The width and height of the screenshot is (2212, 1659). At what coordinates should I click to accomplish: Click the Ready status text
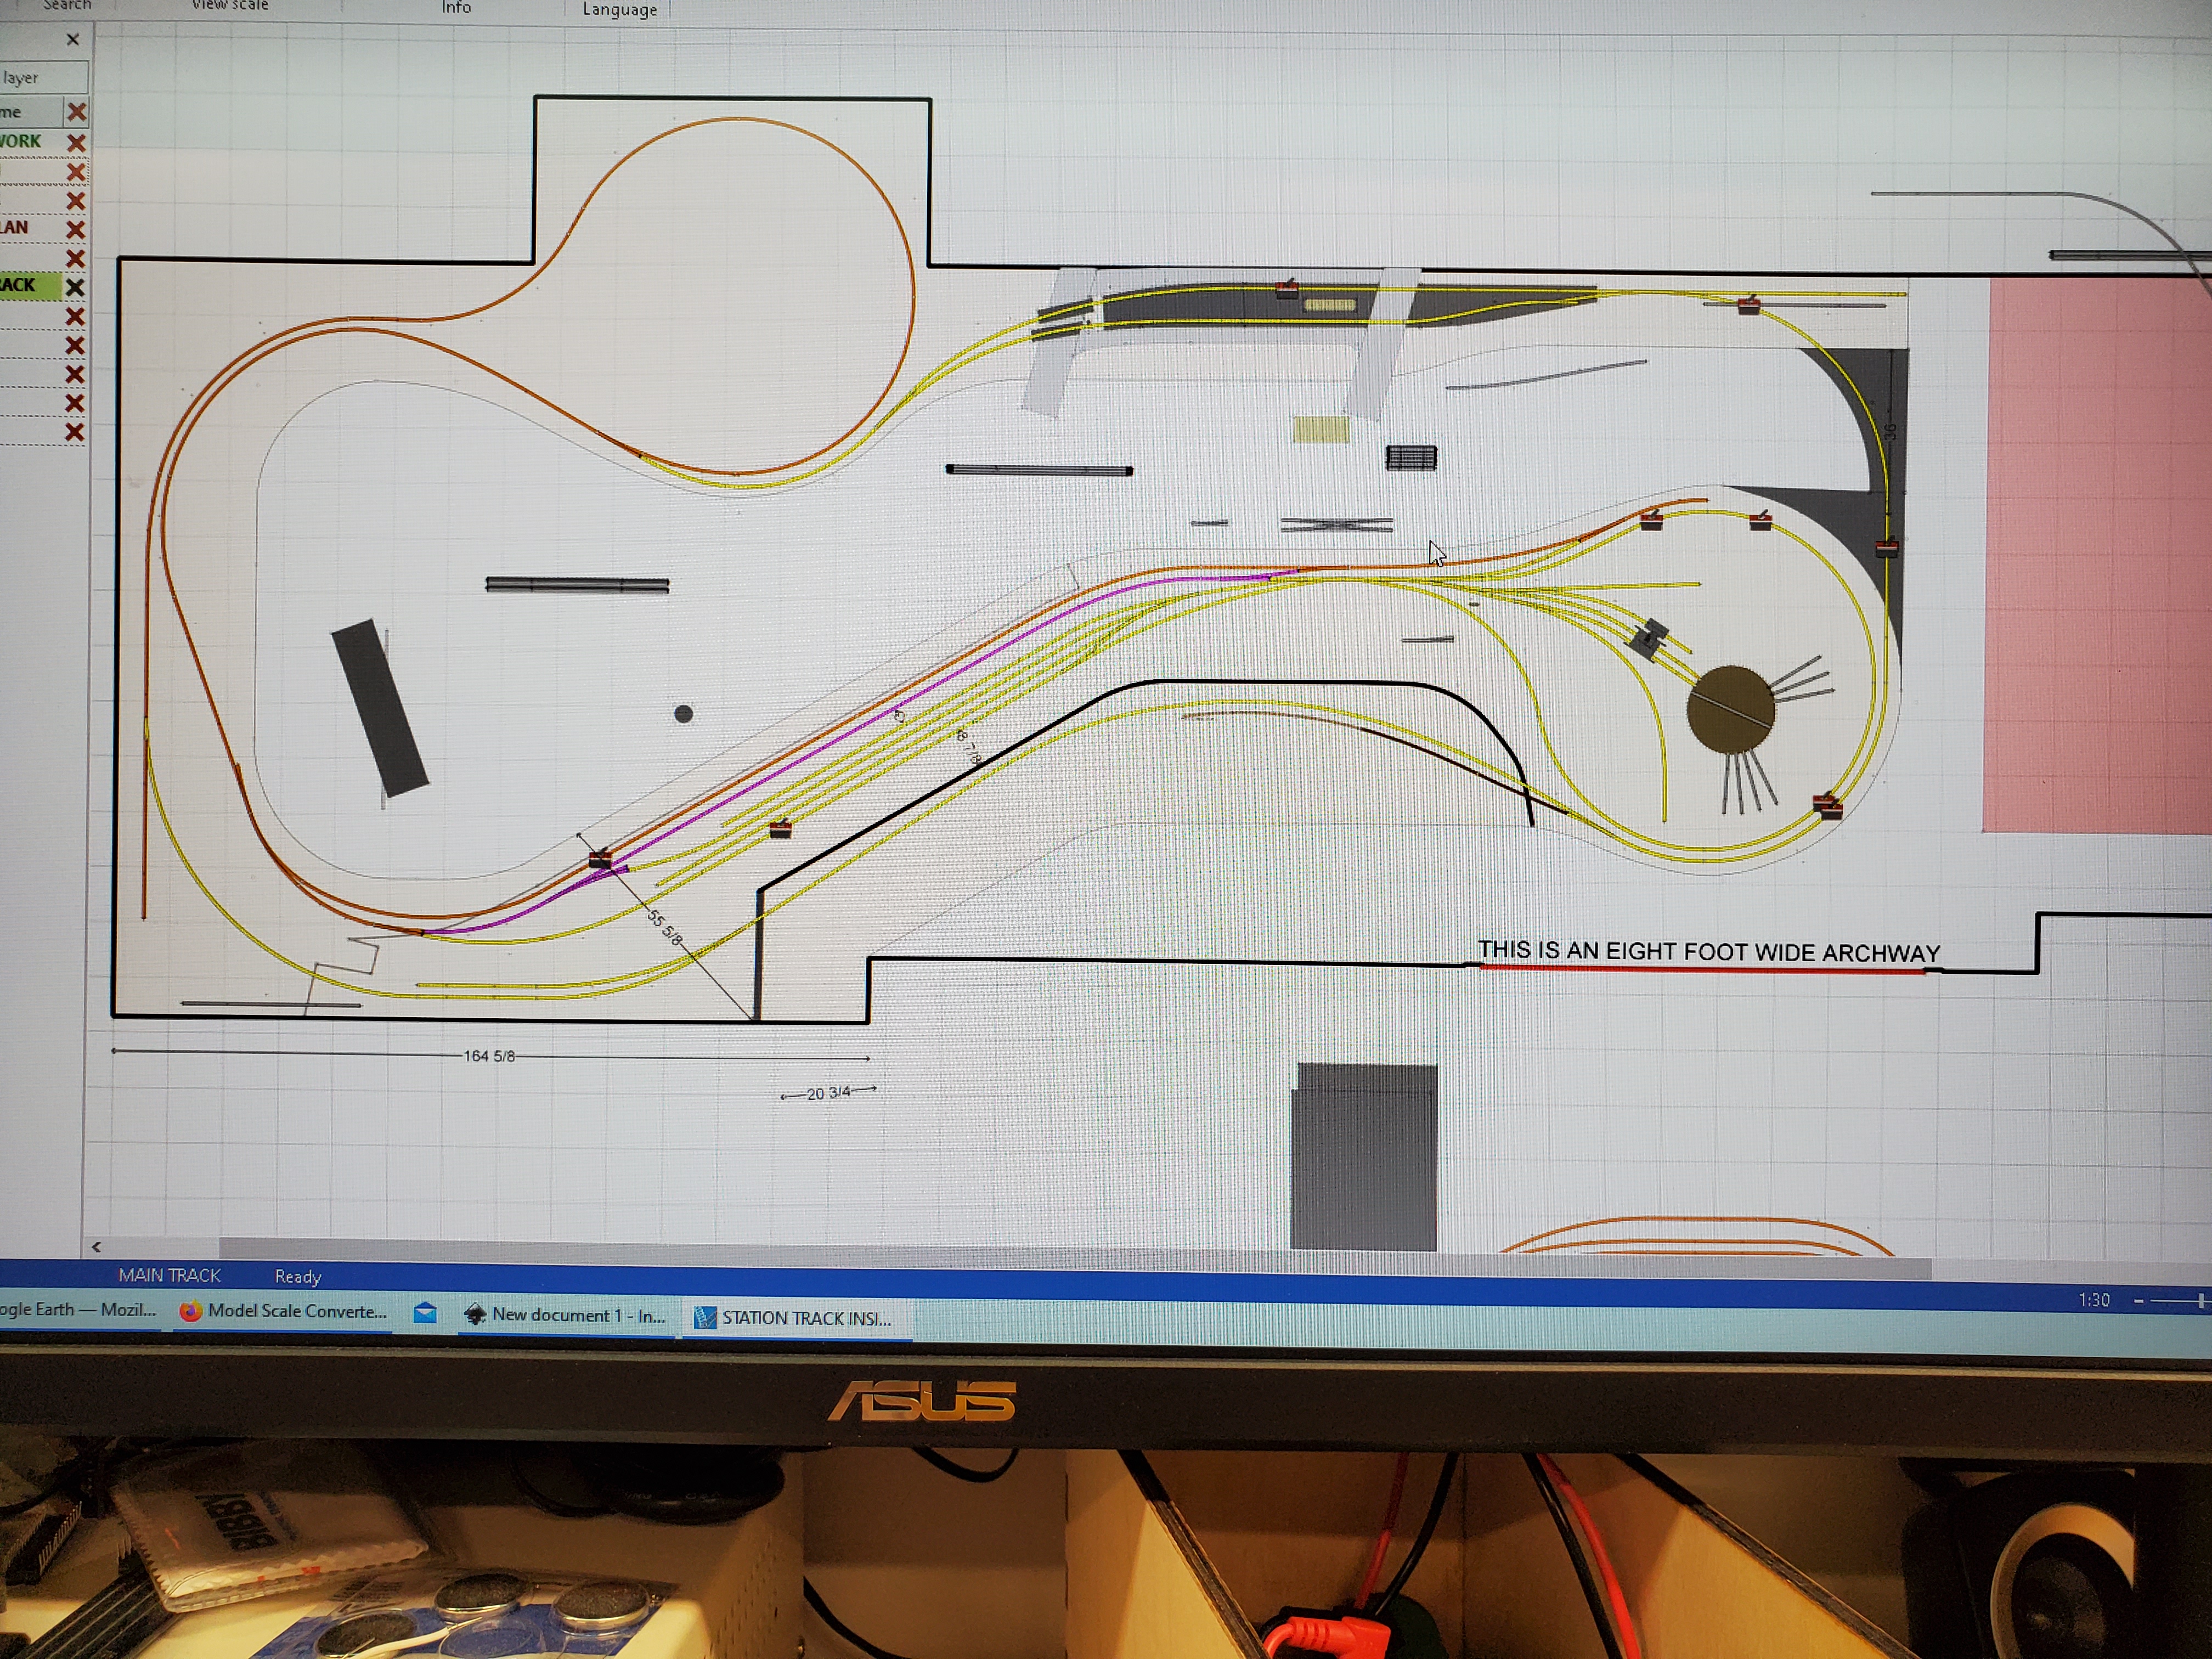point(298,1276)
